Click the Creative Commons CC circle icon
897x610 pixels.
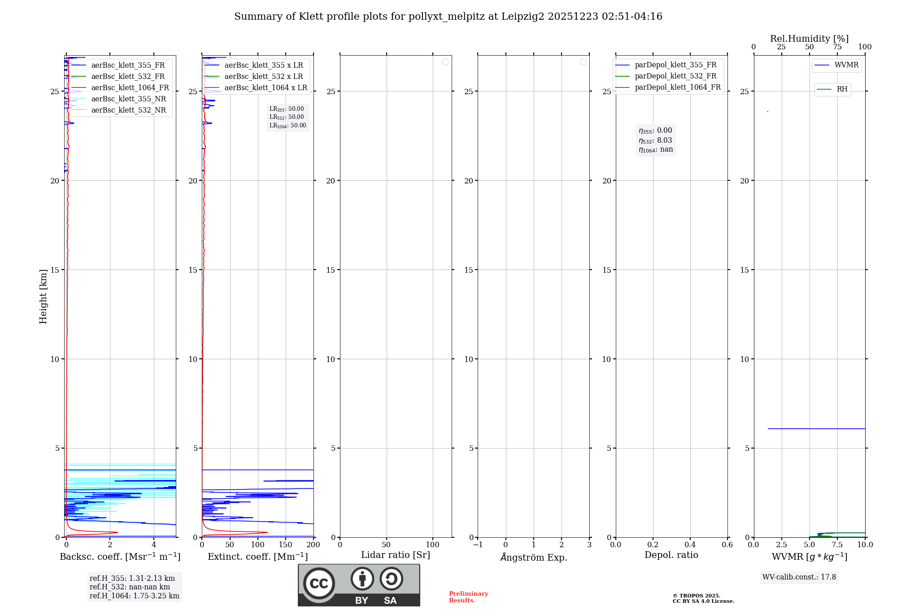click(319, 584)
